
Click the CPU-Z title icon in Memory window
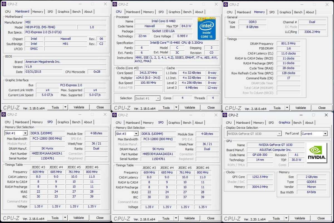[225, 4]
